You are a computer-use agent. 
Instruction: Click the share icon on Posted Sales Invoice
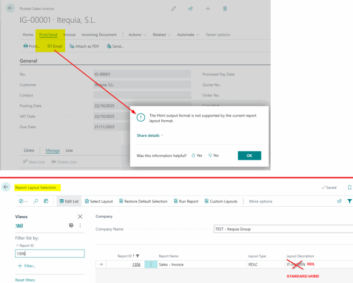click(x=191, y=8)
